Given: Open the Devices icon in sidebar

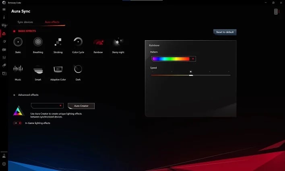Looking at the screenshot, I should pos(4,25).
